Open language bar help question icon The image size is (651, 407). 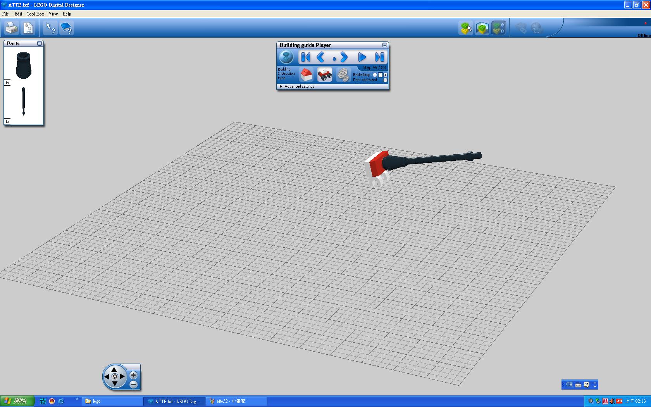(x=587, y=385)
